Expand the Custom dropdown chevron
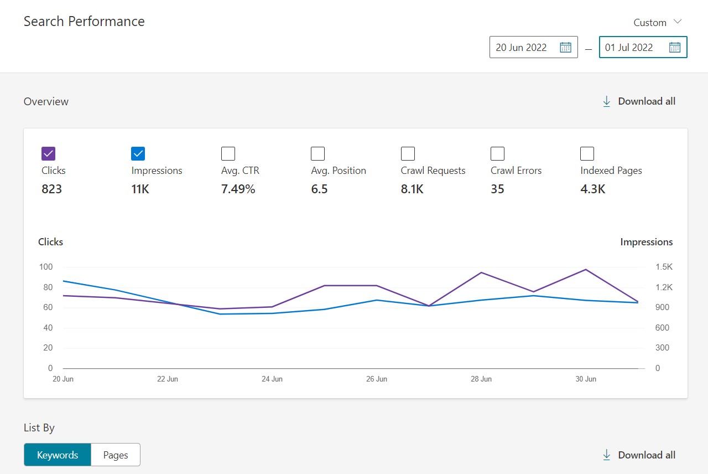Screen dimensions: 708x474 coord(678,22)
